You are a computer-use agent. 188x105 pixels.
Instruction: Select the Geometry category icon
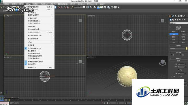pyautogui.click(x=171, y=20)
